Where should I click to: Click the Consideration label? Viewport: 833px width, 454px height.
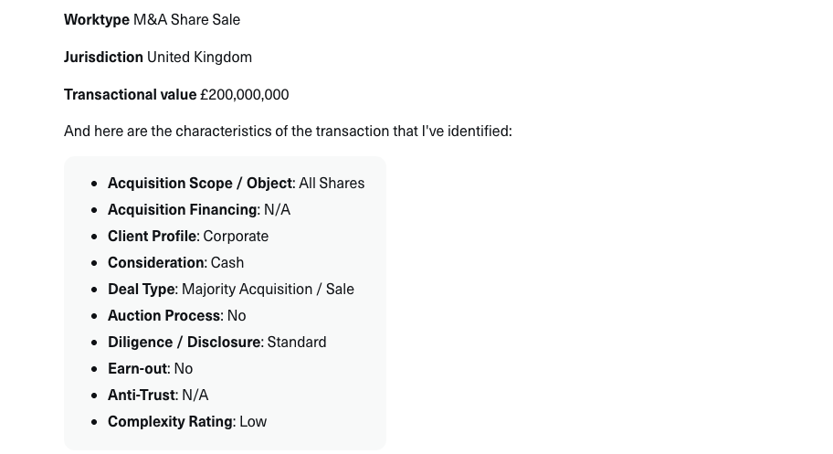(x=156, y=262)
